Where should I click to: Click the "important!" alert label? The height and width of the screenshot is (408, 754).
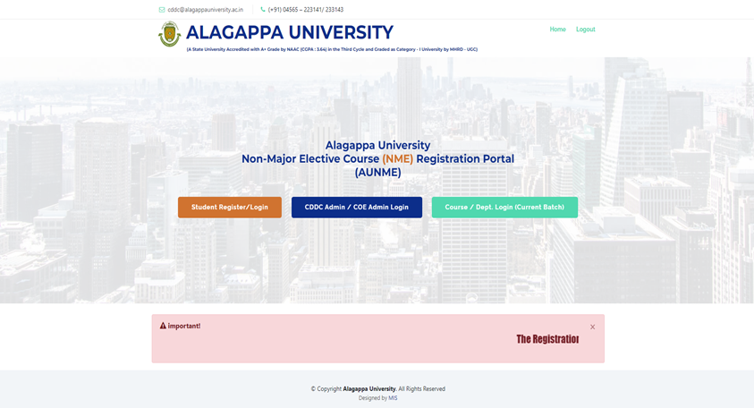click(x=184, y=326)
